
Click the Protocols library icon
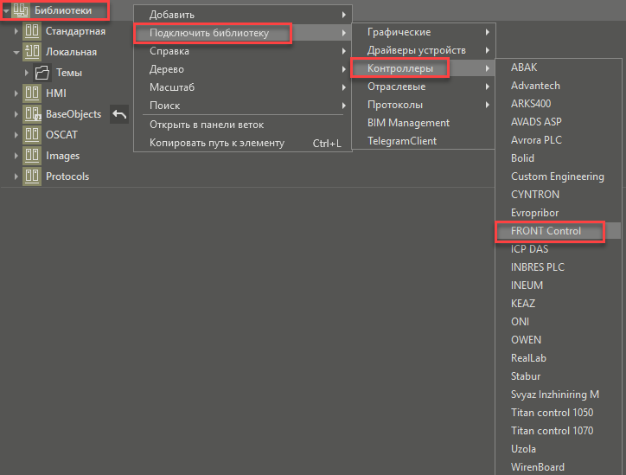pos(32,177)
